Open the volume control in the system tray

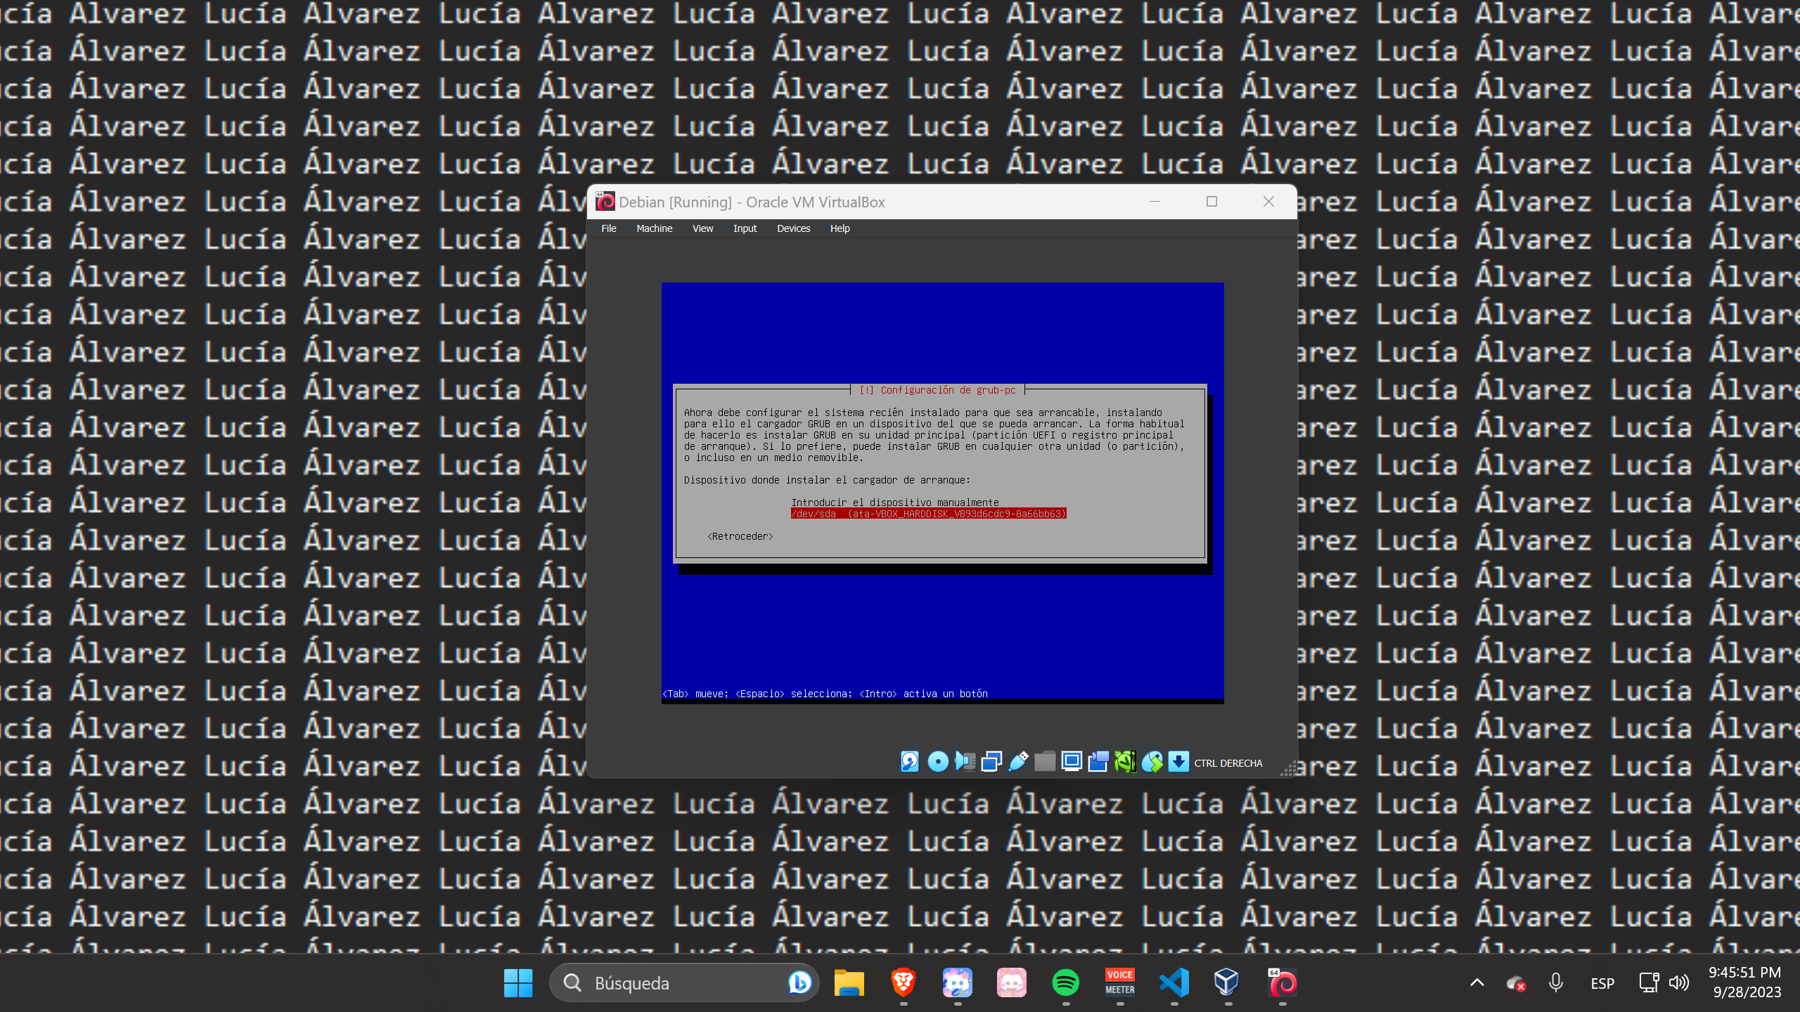pos(1680,982)
